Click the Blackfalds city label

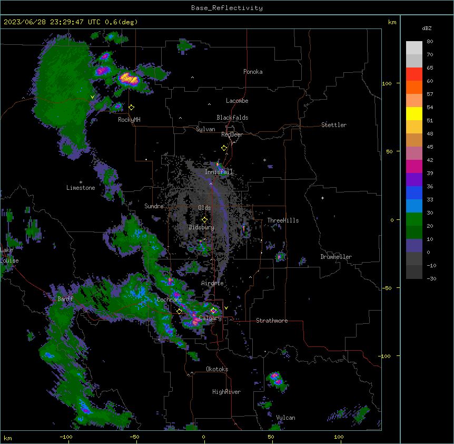pos(232,118)
